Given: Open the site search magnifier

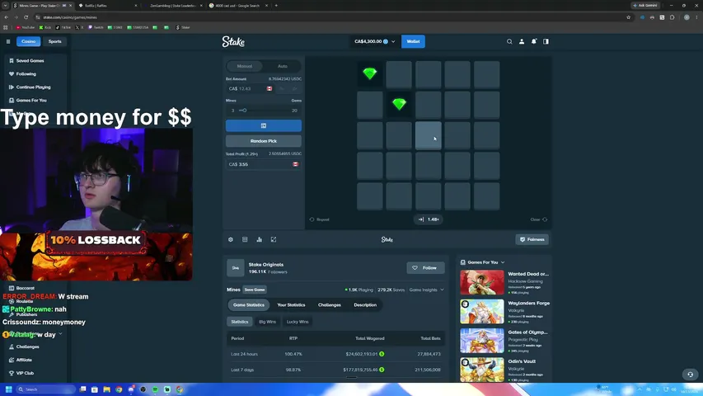Looking at the screenshot, I should pyautogui.click(x=509, y=41).
